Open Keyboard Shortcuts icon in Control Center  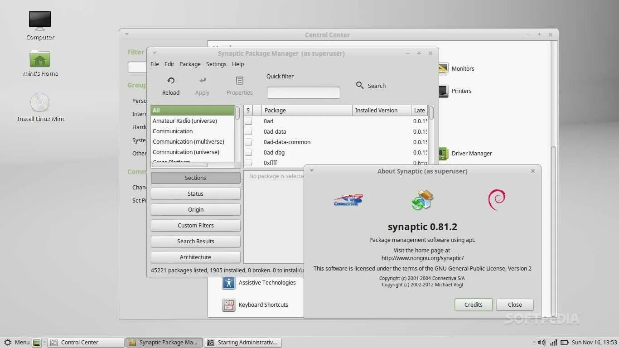click(x=229, y=305)
